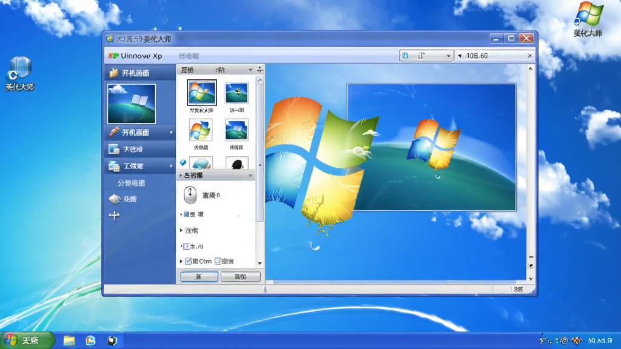This screenshot has height=349, width=621.
Task: Click the framed wallpaper image in preview pane
Action: [431, 147]
